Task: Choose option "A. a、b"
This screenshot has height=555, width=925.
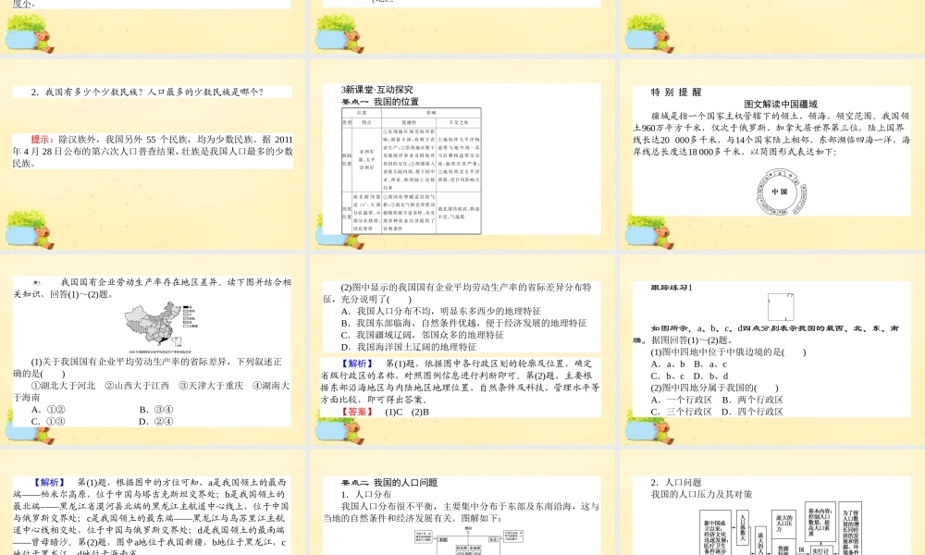Action: point(668,364)
